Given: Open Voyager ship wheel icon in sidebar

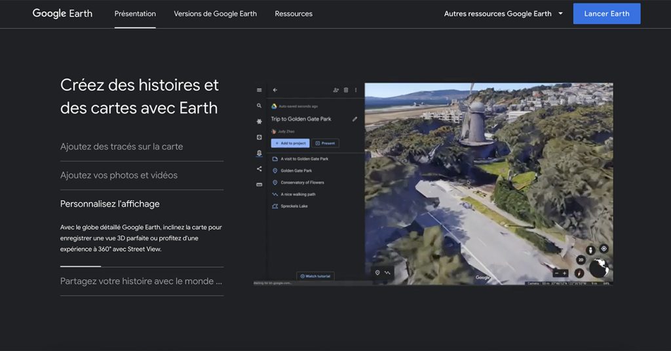Looking at the screenshot, I should click(259, 121).
